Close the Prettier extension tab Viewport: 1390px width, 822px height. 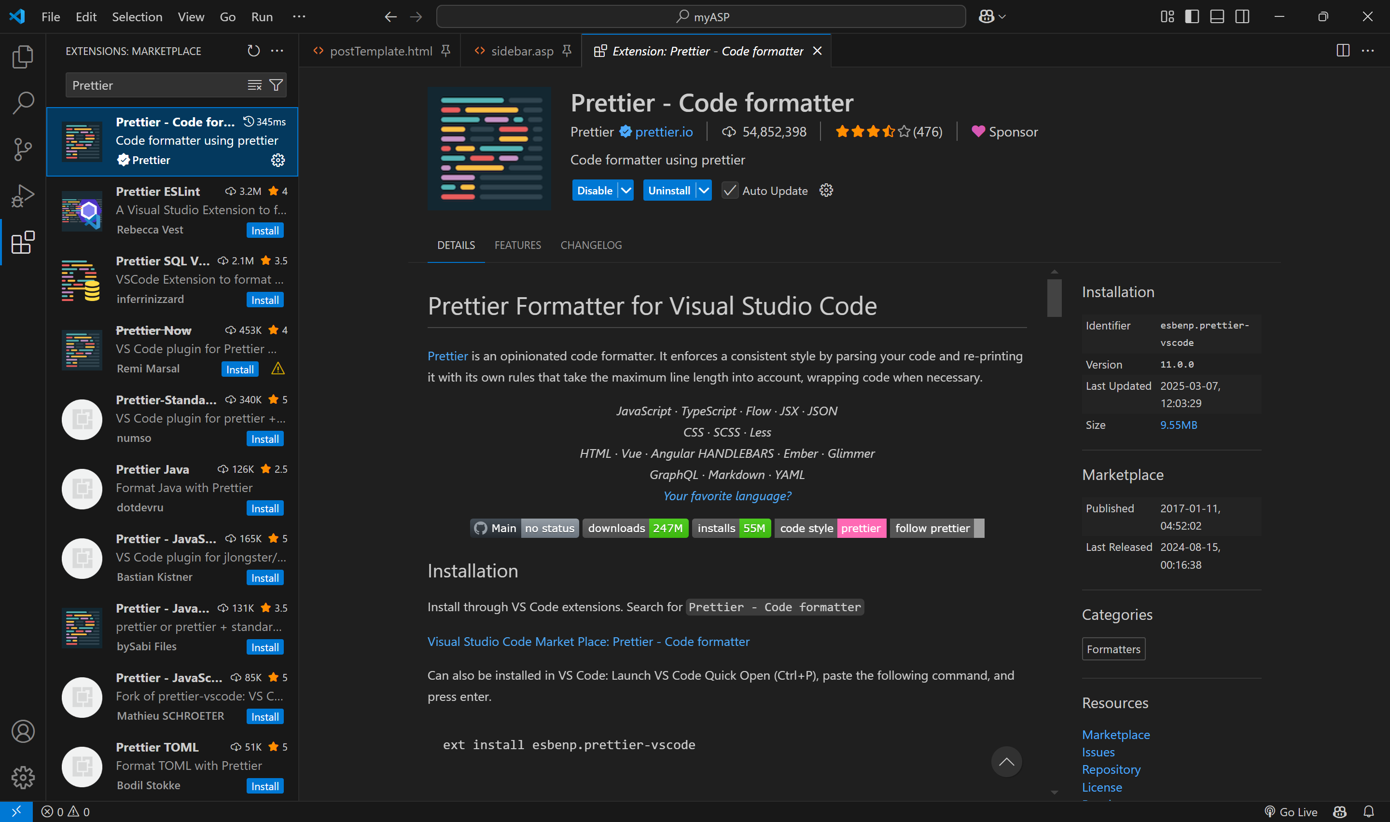pos(817,51)
